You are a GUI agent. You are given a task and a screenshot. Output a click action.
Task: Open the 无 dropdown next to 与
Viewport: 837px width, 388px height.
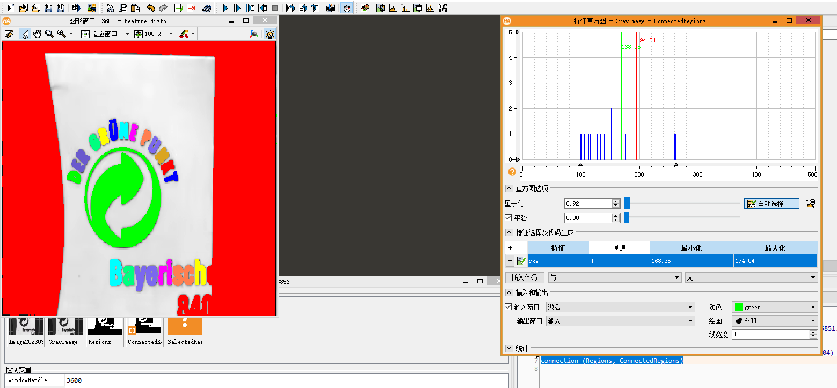[751, 277]
